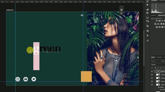
Task: Click the pink rectangle shape on canvas
Action: (x=36, y=62)
